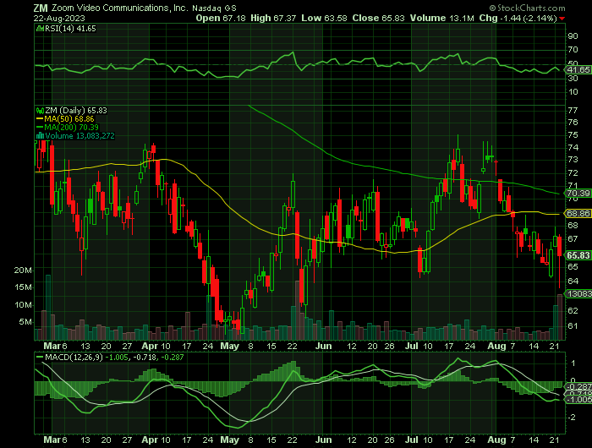Click the candlestick icon beside ZM (Daily)
Screen dimensions: 592x448
pyautogui.click(x=40, y=111)
